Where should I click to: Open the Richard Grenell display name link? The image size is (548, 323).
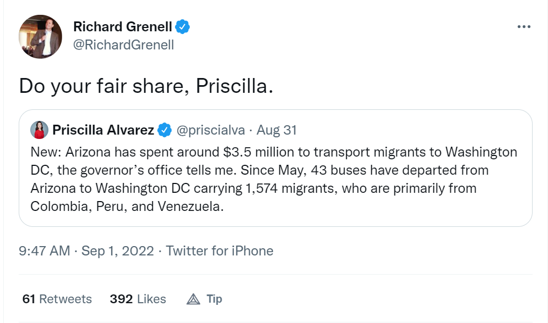pyautogui.click(x=123, y=26)
